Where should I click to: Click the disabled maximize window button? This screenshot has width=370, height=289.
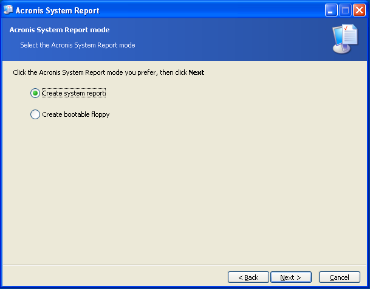tap(345, 10)
